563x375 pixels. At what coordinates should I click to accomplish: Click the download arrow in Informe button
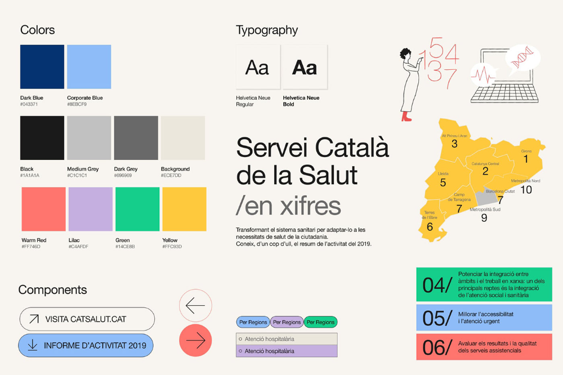pos(33,345)
